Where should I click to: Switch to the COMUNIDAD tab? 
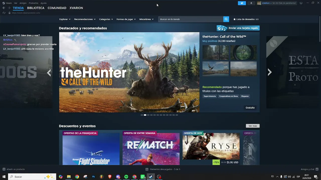(x=57, y=8)
